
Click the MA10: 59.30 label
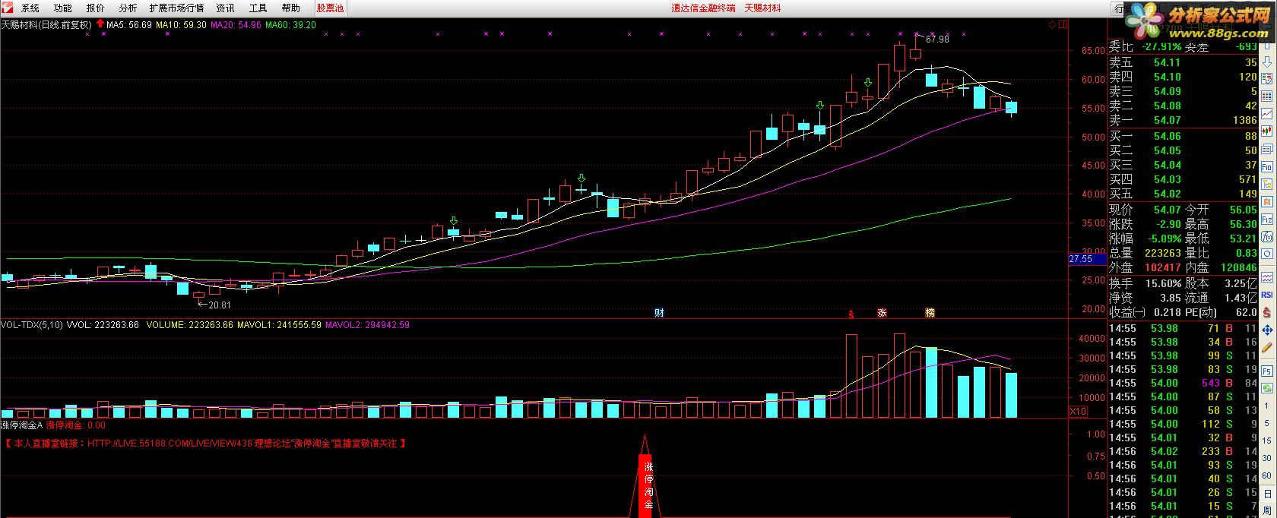coord(181,24)
